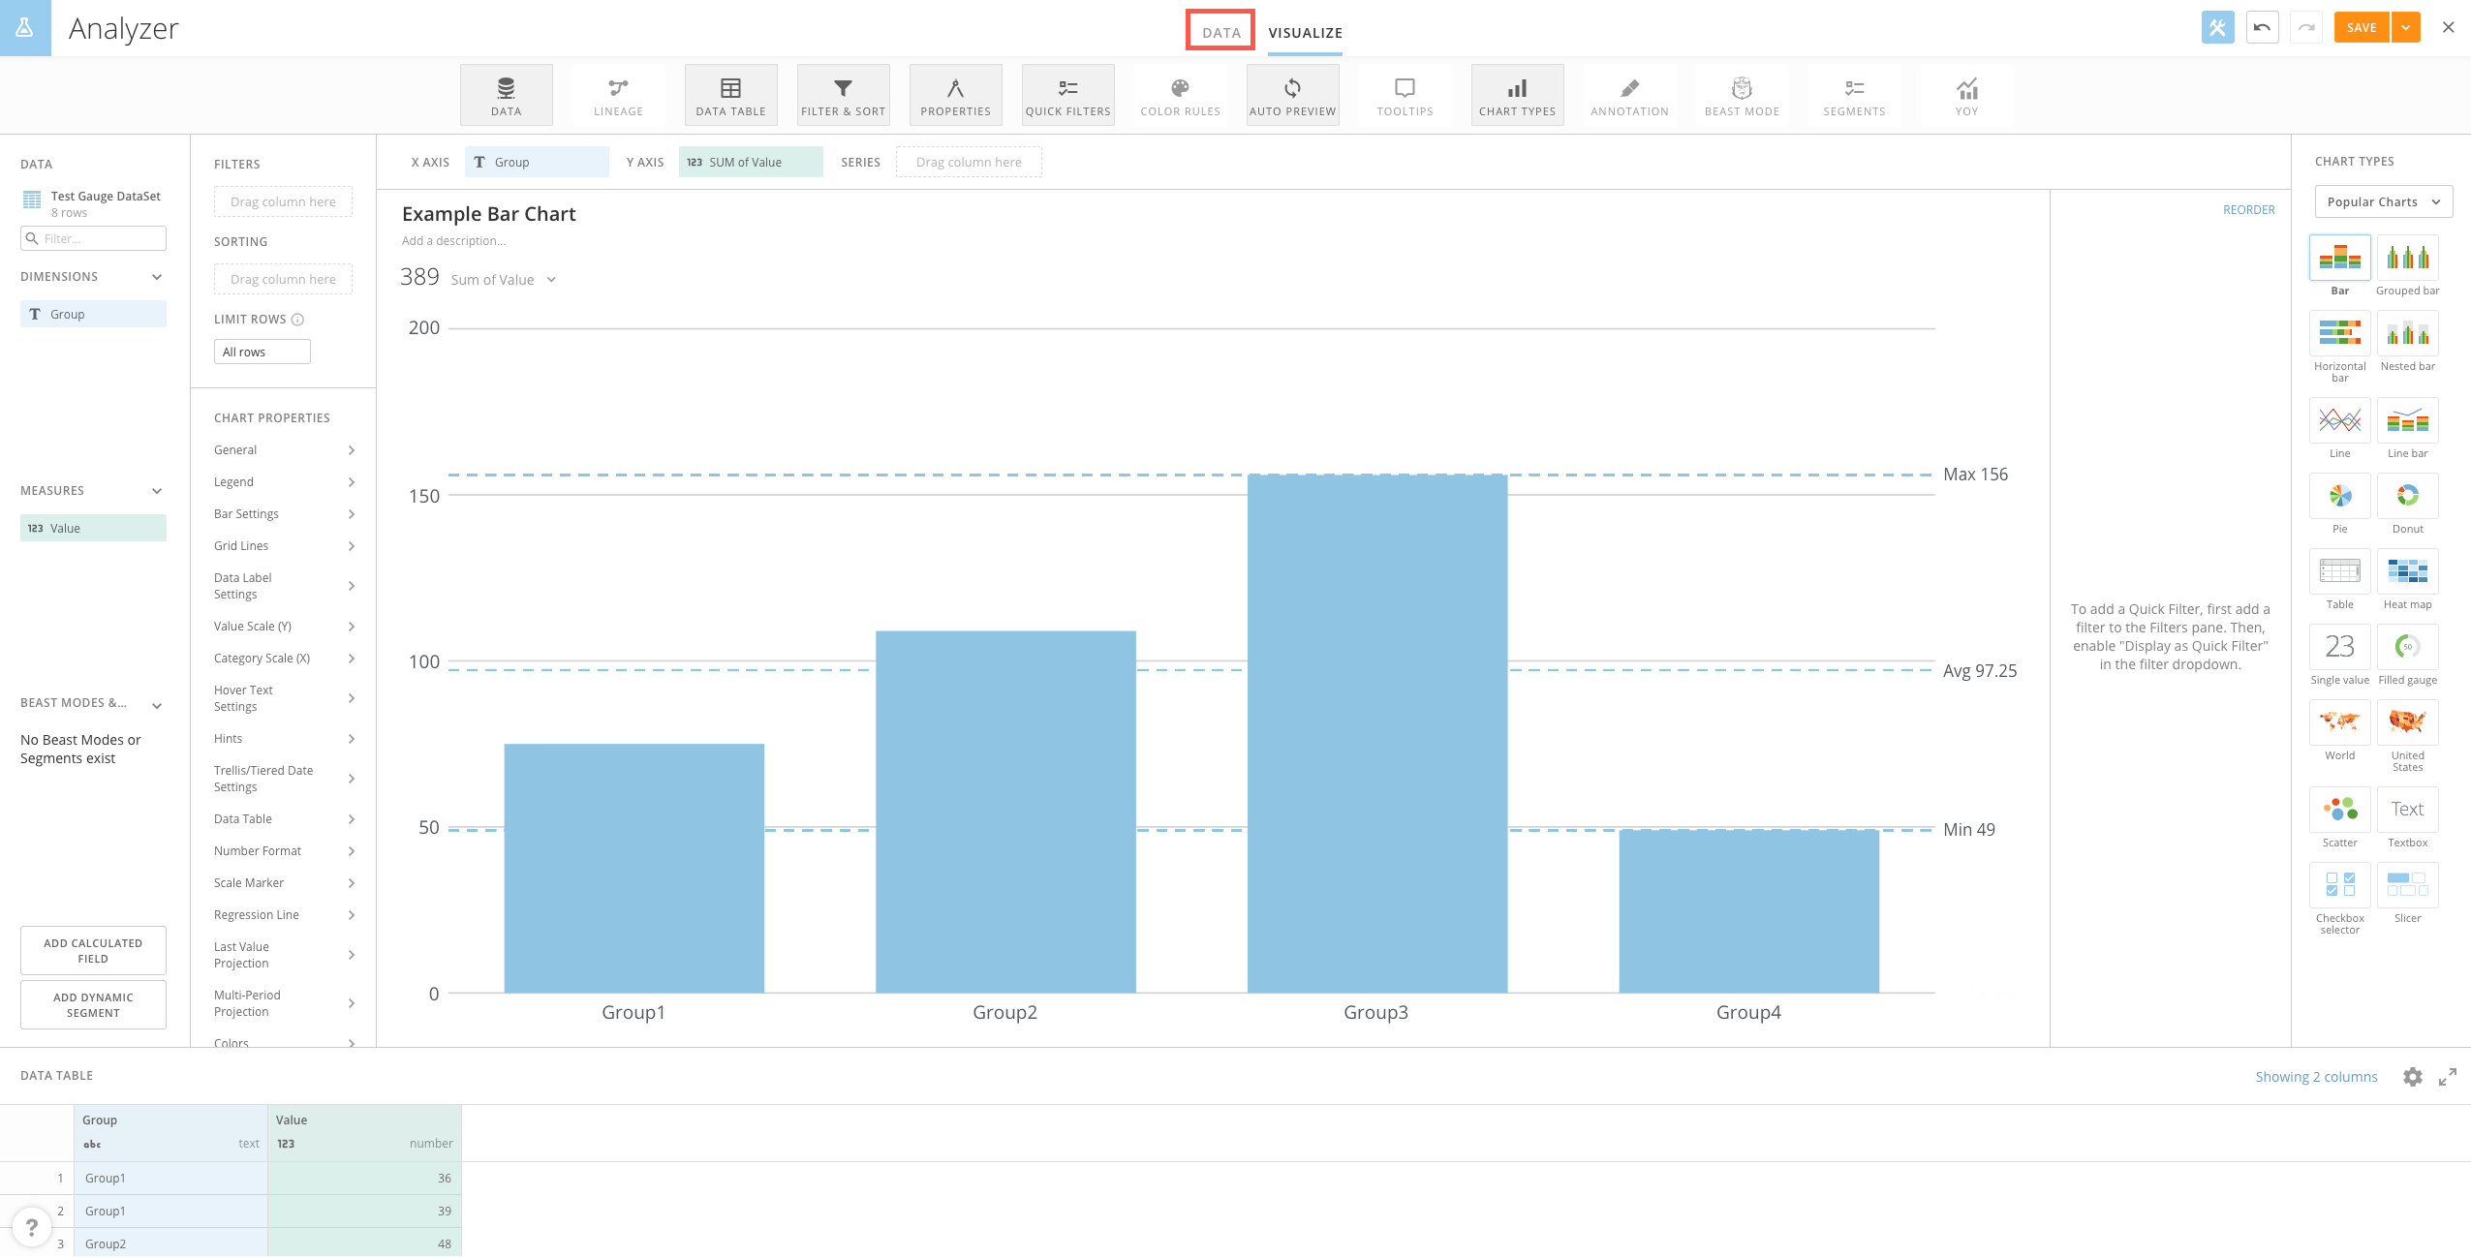Viewport: 2471px width, 1258px height.
Task: Click the dataset Filter search field
Action: click(x=93, y=237)
